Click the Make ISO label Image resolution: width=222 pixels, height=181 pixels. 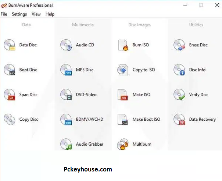[142, 95]
